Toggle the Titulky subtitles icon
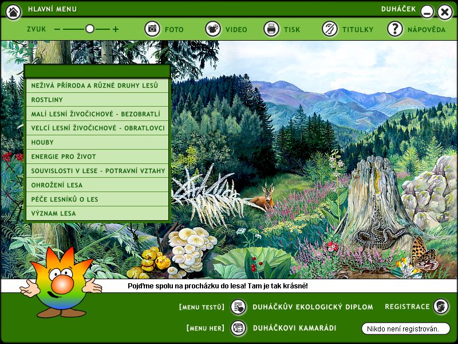The image size is (458, 344). coord(330,29)
